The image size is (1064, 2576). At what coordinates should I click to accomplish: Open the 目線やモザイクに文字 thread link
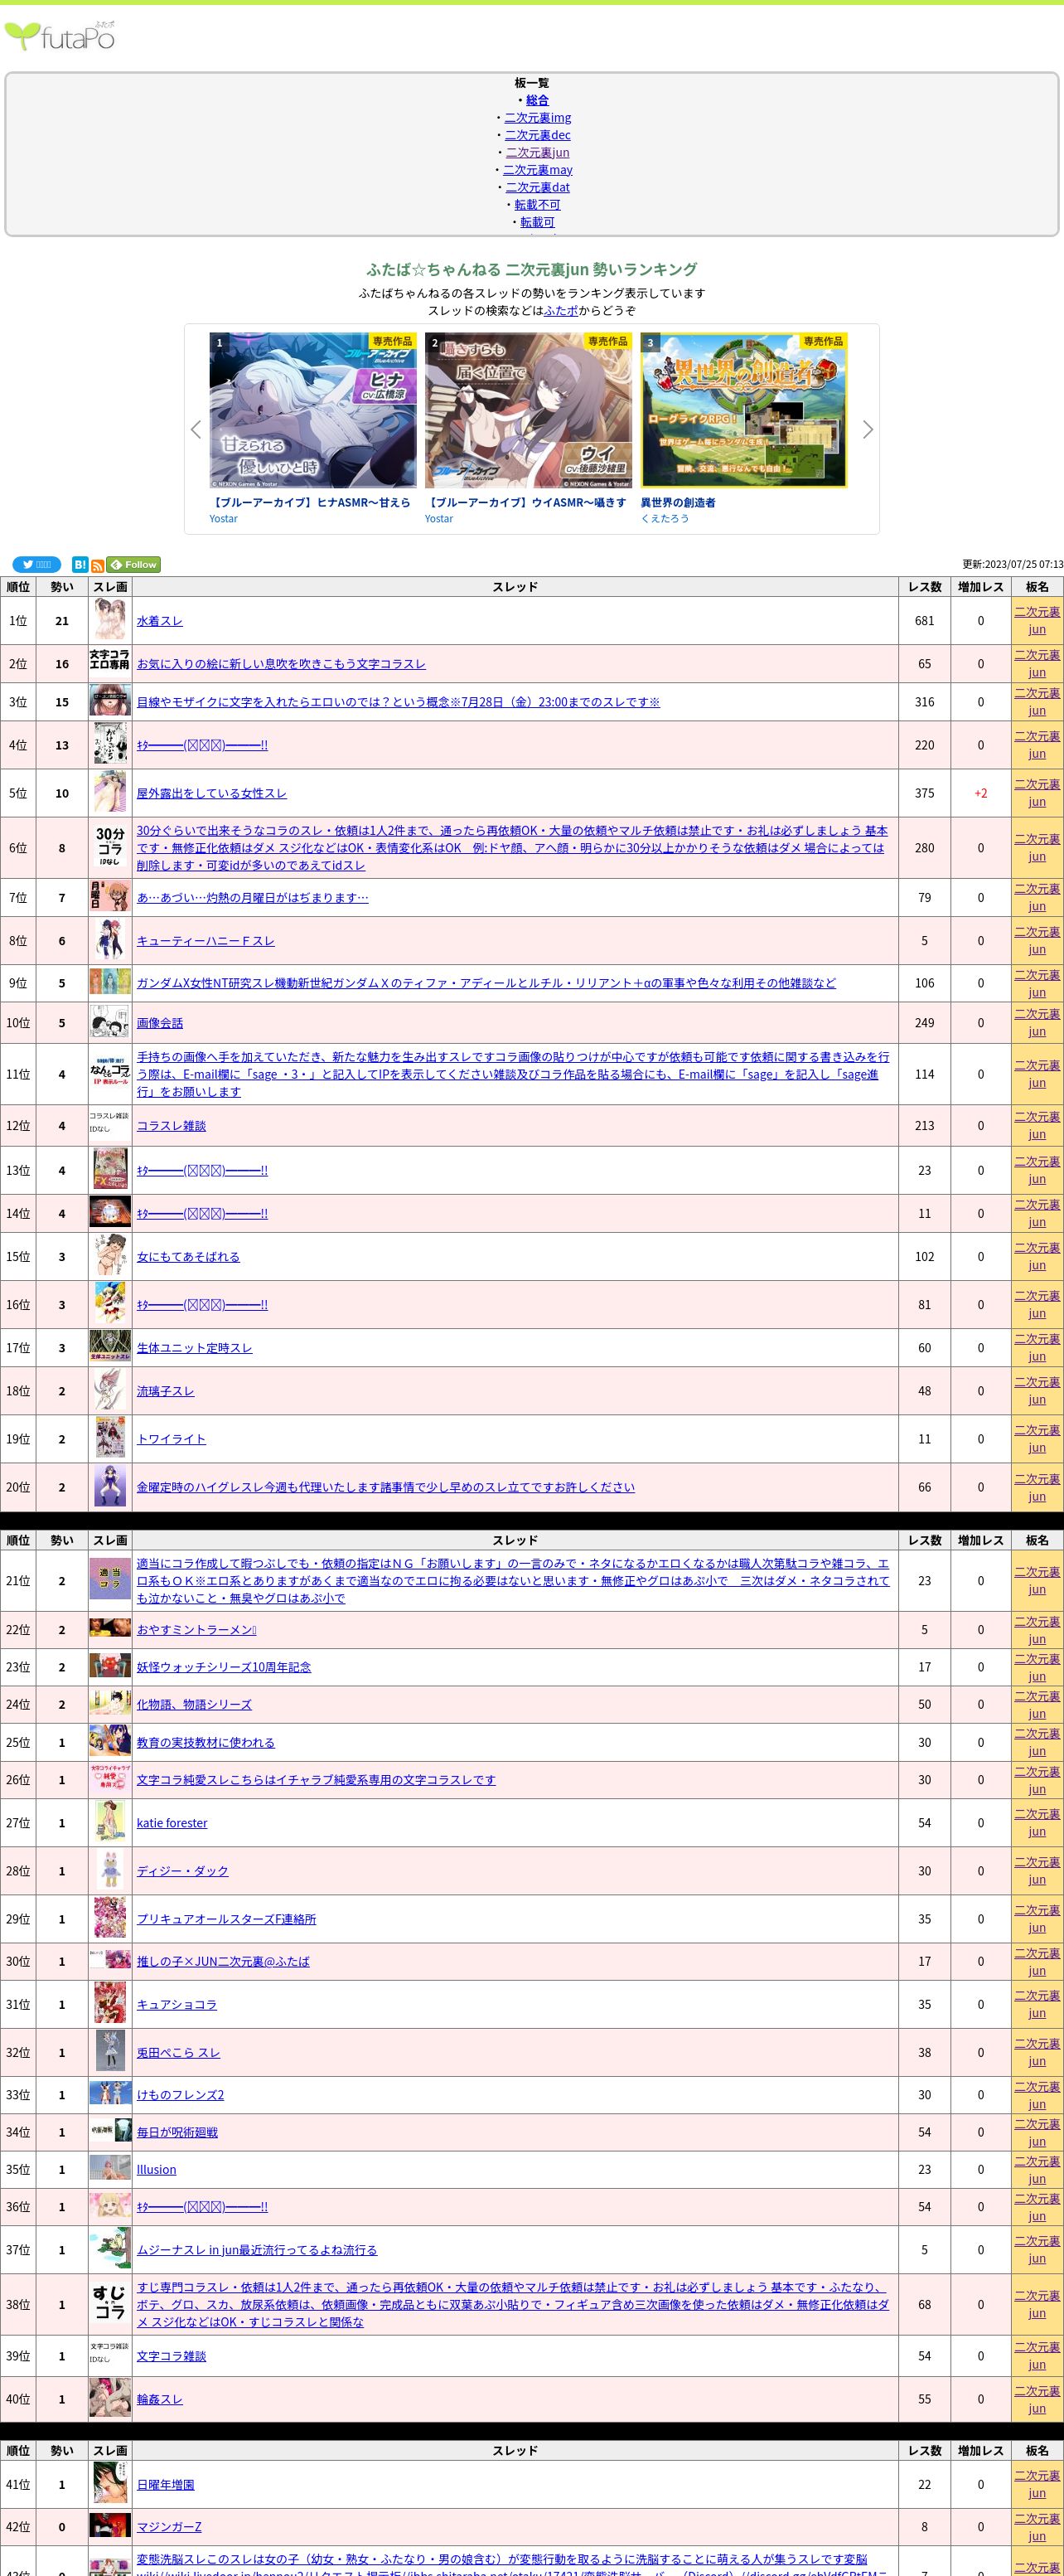point(399,702)
